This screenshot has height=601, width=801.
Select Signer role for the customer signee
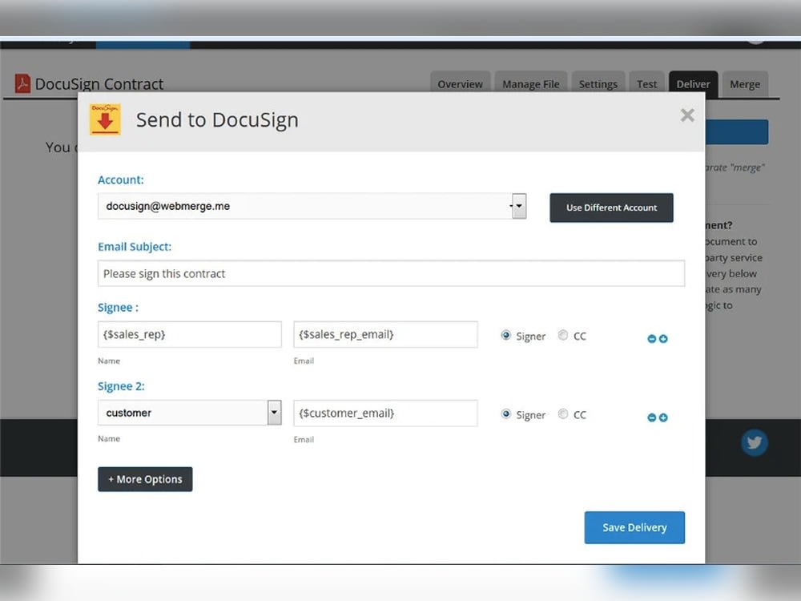pyautogui.click(x=506, y=413)
